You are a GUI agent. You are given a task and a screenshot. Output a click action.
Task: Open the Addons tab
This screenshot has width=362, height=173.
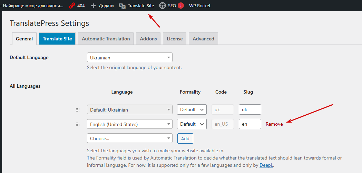pos(148,39)
